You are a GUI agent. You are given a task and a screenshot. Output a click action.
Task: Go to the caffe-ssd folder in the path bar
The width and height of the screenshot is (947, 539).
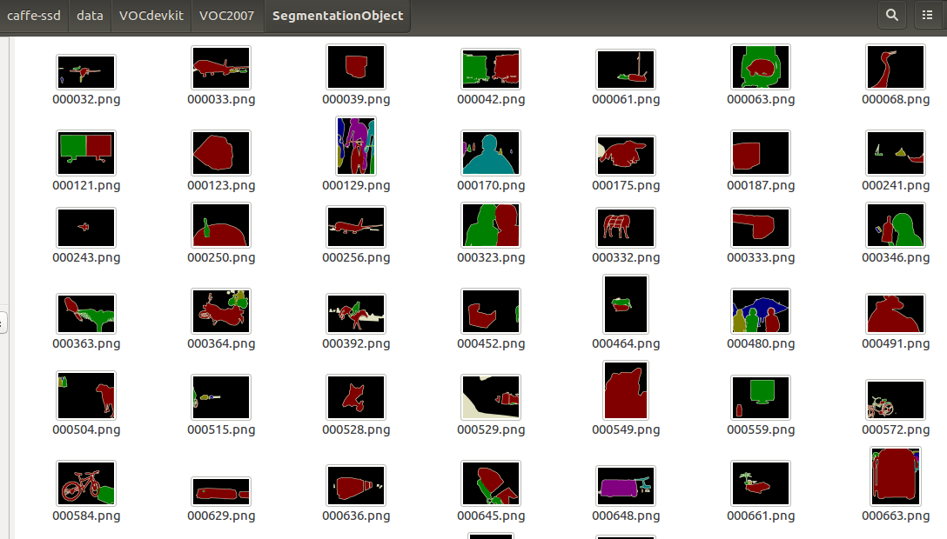pyautogui.click(x=34, y=16)
